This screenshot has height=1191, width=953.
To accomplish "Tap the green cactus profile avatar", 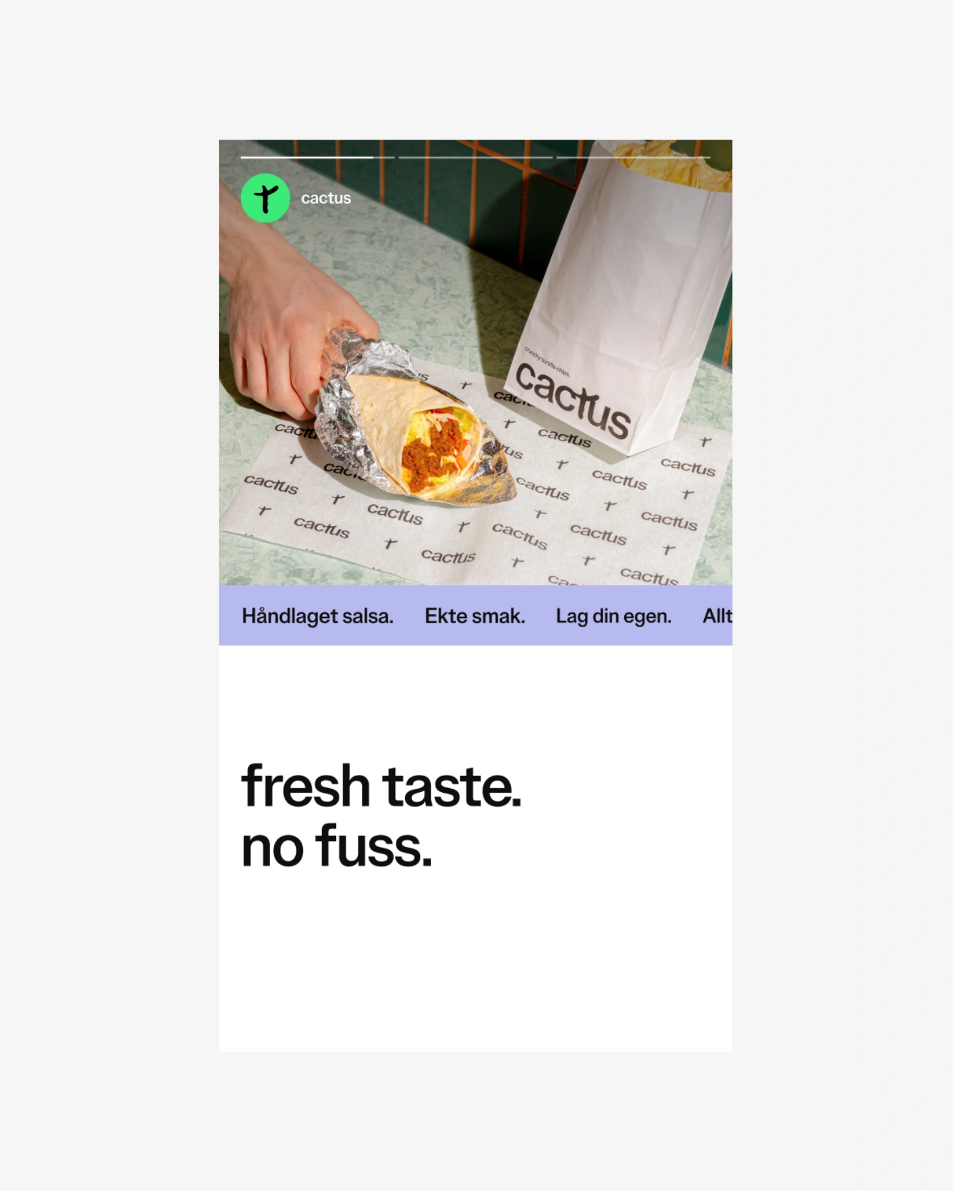I will point(265,198).
